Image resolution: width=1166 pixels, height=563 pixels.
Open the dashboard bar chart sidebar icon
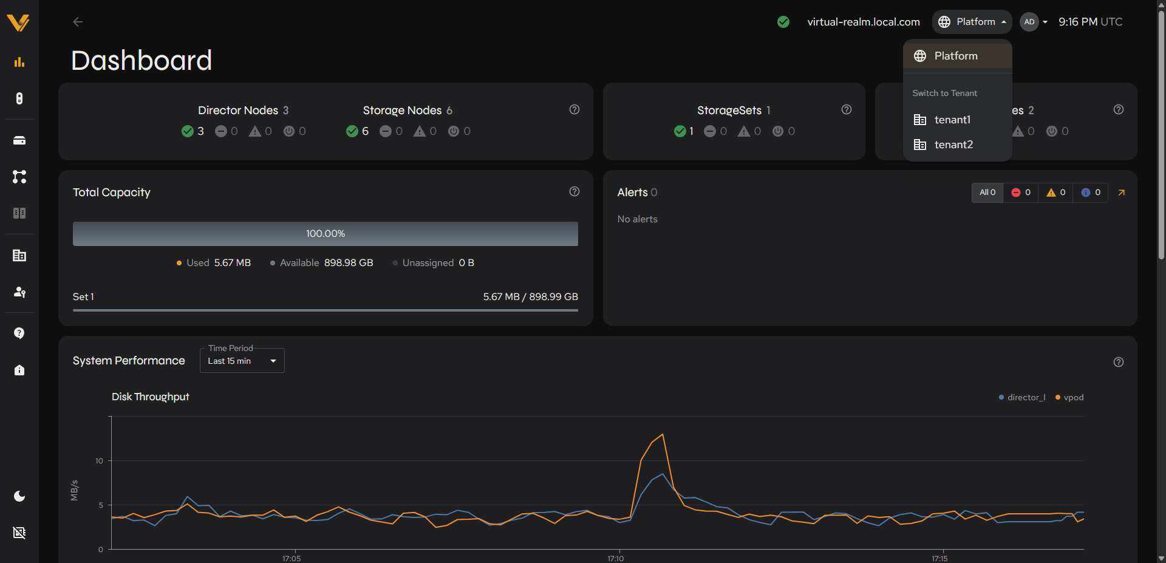(x=19, y=62)
